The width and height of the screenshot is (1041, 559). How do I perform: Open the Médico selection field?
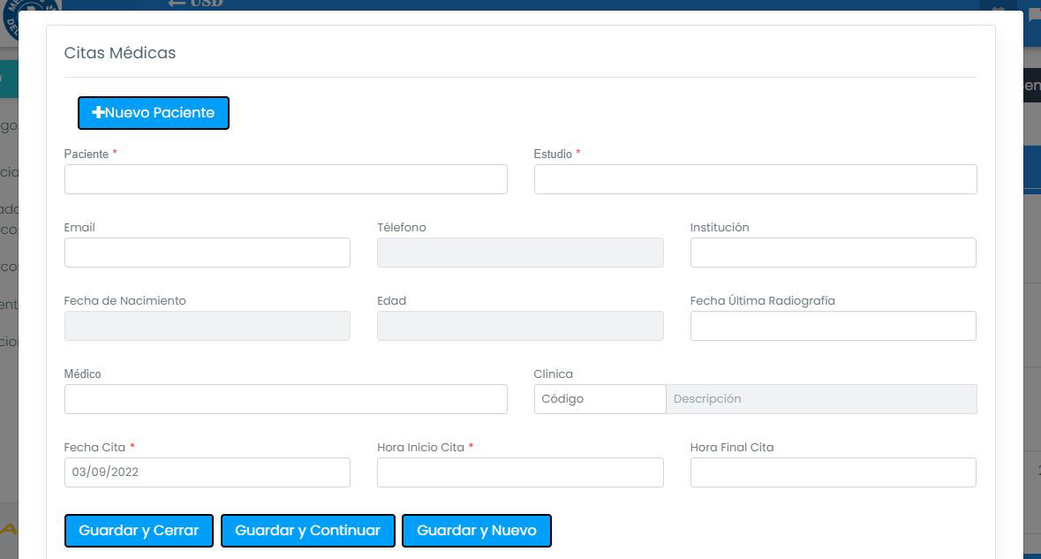coord(285,399)
